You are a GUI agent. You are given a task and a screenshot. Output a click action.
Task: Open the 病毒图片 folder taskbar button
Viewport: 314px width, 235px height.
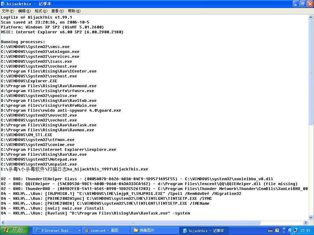click(155, 230)
